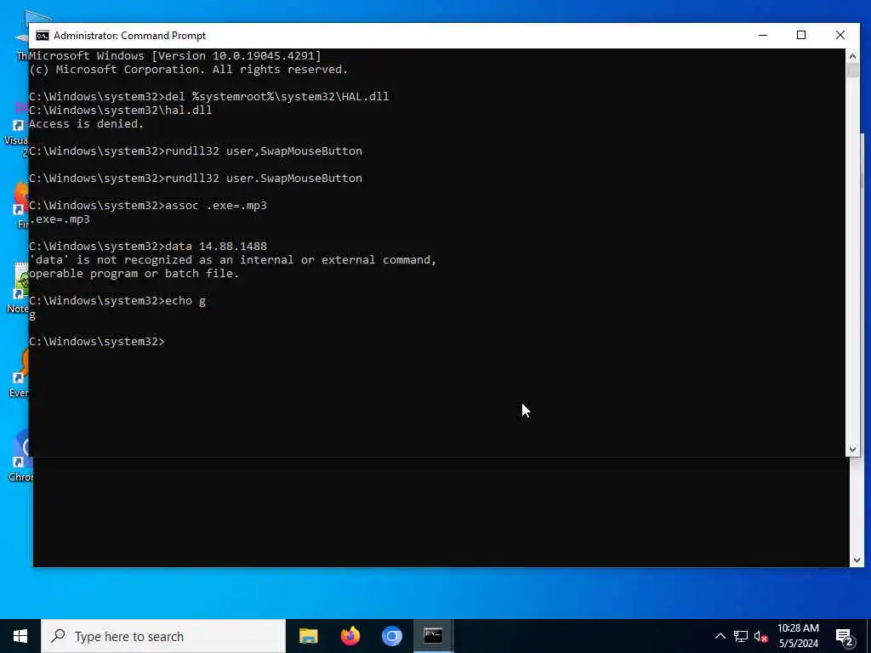
Task: Click the 'Access is denied.' output line
Action: click(86, 124)
